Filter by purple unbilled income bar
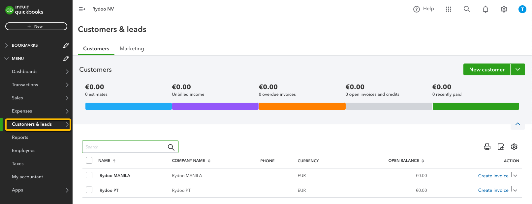This screenshot has height=204, width=532. coord(215,106)
